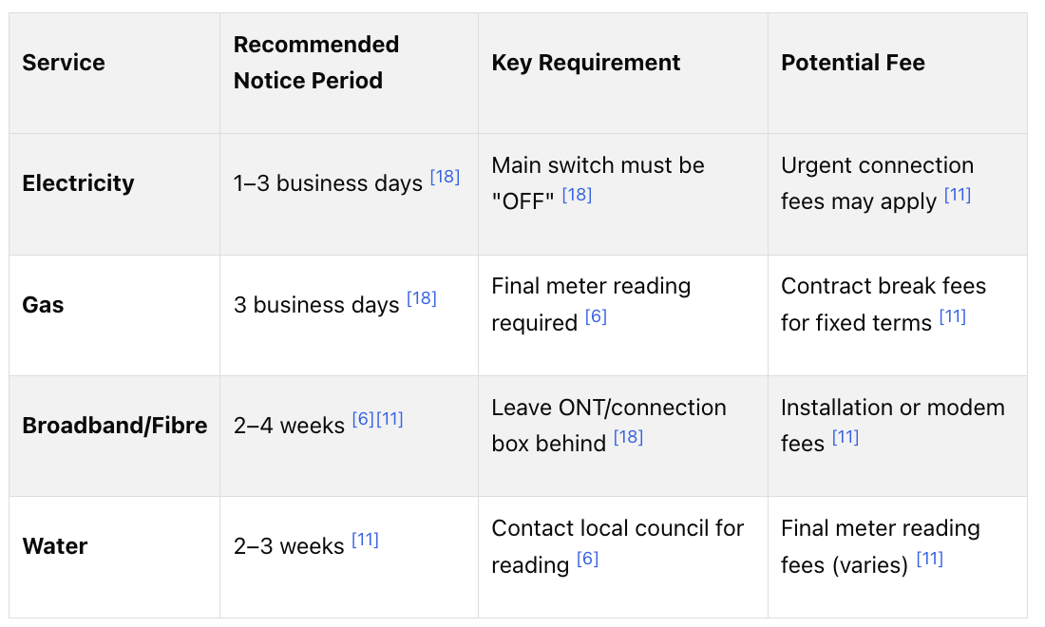Open citation 18 beside "1–3 business days"
Screen dimensions: 1045x627
tap(445, 178)
